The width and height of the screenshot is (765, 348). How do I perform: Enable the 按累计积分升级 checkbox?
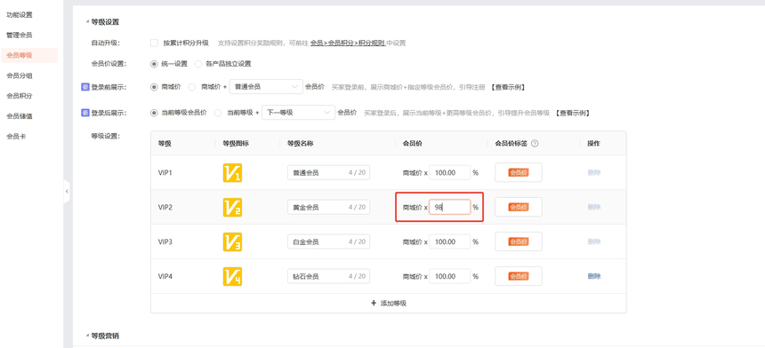[x=154, y=43]
